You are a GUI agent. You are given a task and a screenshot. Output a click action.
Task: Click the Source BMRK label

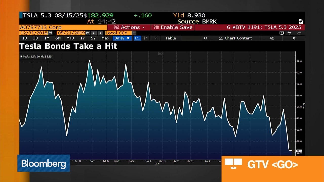coord(197,21)
